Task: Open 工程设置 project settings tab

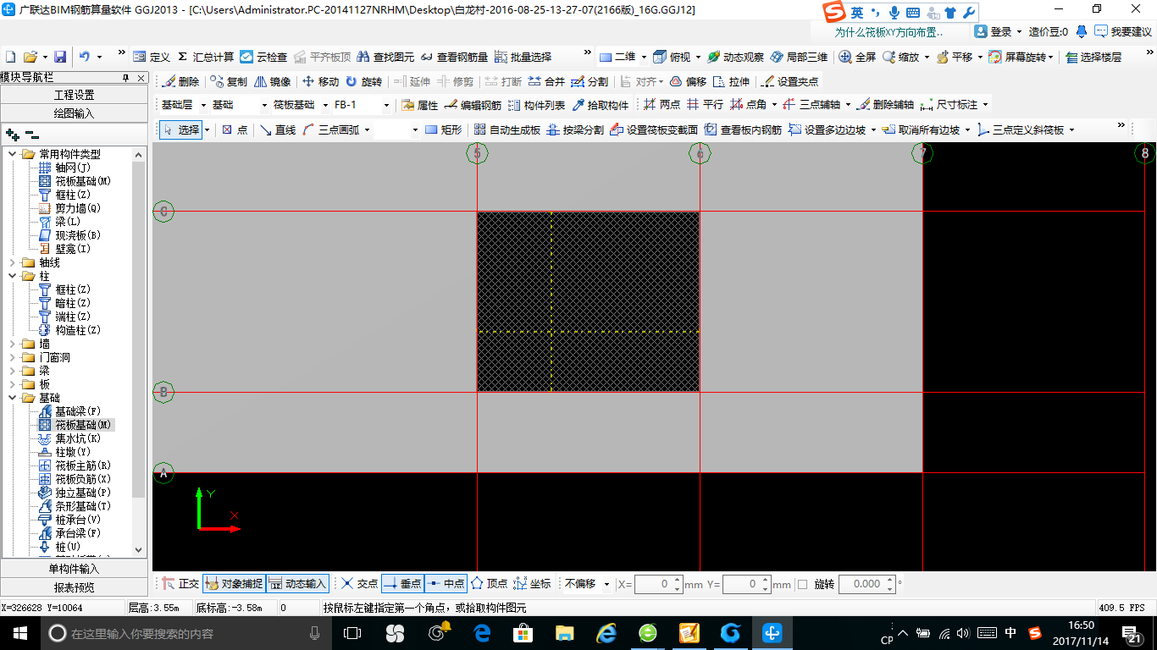Action: pos(75,95)
